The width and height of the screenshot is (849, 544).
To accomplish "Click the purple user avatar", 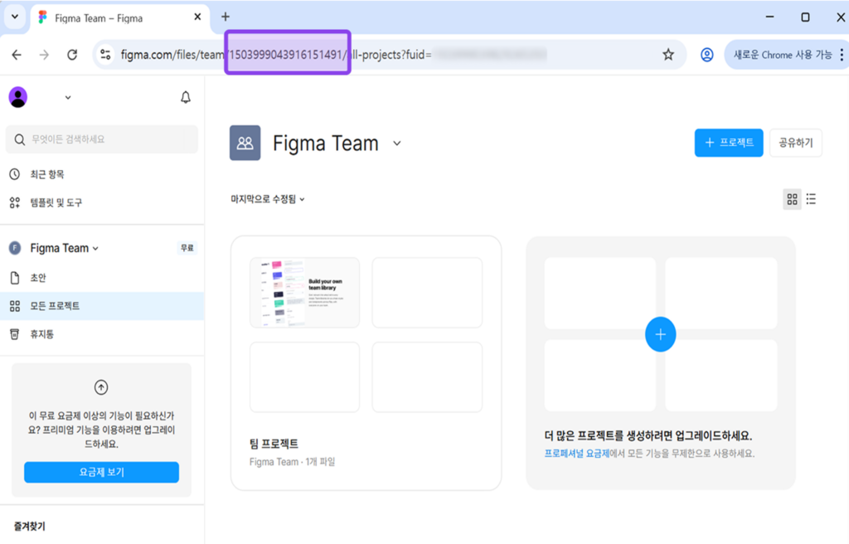I will click(18, 98).
